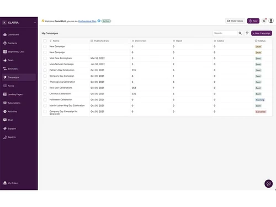276x207 pixels.
Task: Click the KLARRA logo badge
Action: pyautogui.click(x=4, y=23)
